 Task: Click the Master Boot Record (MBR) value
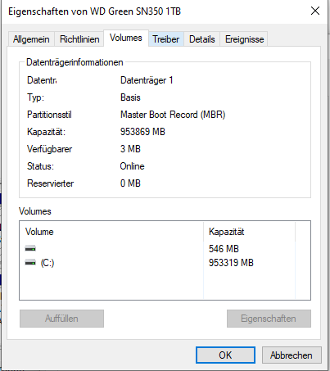[x=173, y=115]
